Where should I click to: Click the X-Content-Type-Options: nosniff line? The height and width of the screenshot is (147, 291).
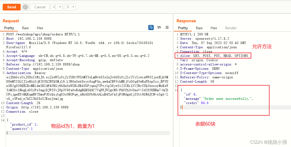click(209, 73)
